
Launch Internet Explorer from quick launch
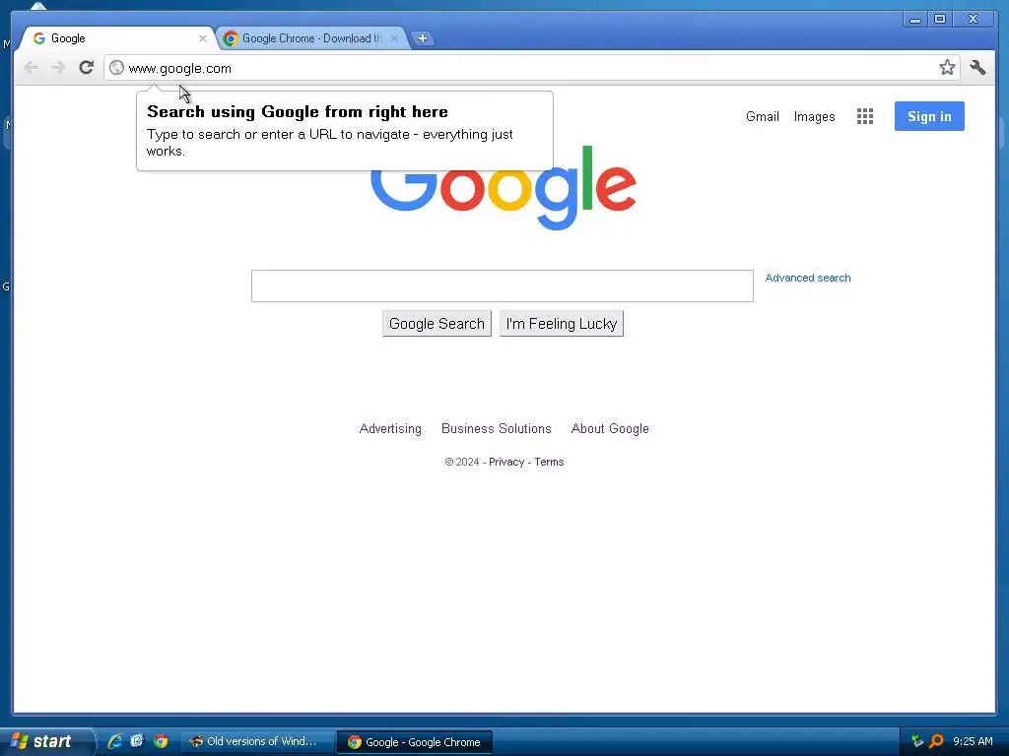115,741
